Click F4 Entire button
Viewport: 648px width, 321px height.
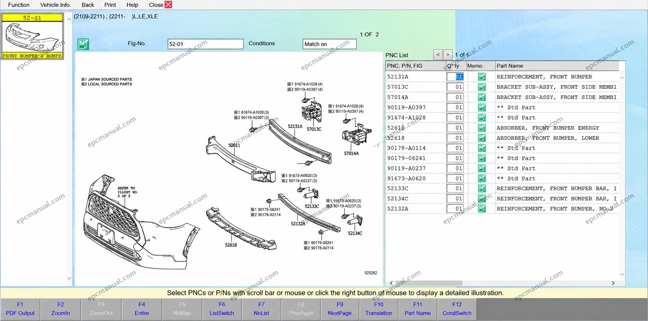[x=142, y=309]
